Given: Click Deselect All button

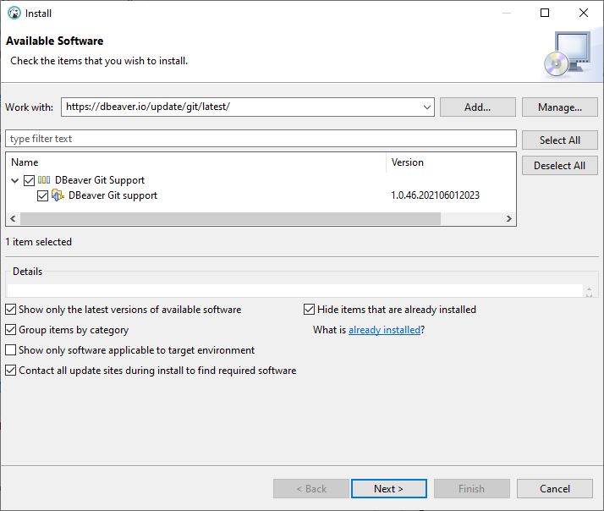Looking at the screenshot, I should click(x=560, y=165).
